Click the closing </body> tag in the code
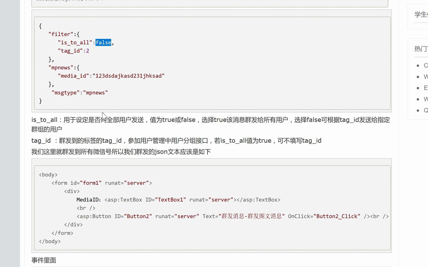428x267 pixels. [50, 241]
